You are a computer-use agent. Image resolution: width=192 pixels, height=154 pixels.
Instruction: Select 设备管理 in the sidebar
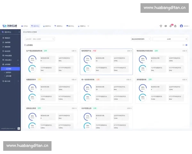coord(8,42)
